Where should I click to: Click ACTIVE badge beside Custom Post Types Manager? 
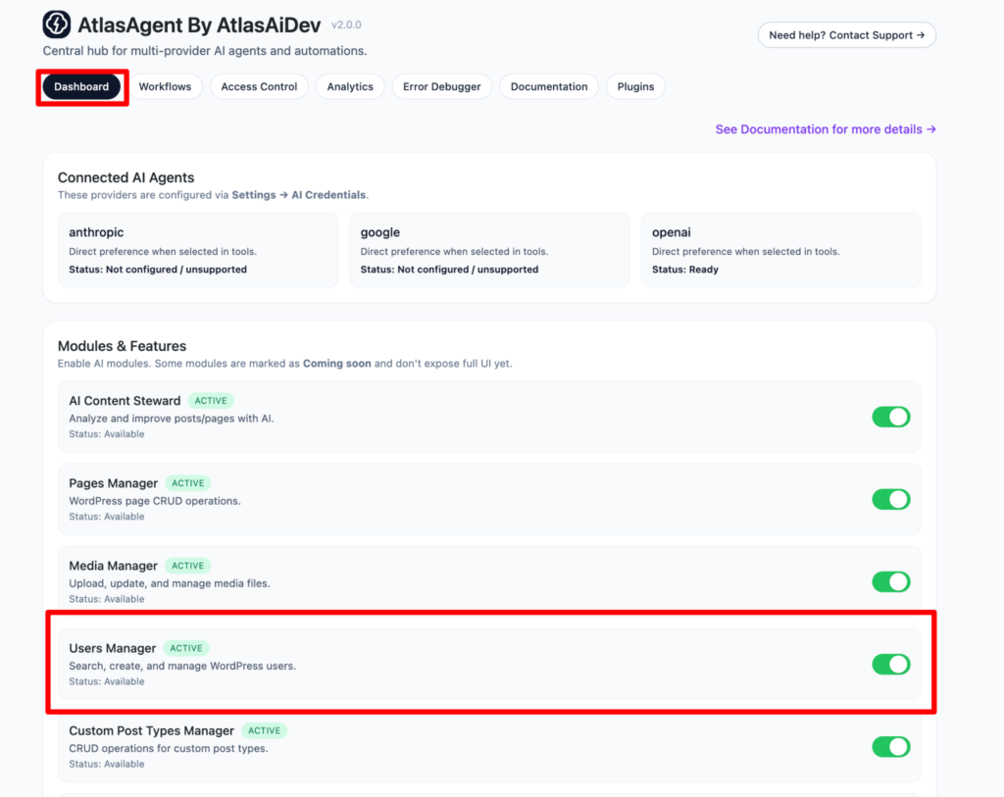pyautogui.click(x=264, y=731)
